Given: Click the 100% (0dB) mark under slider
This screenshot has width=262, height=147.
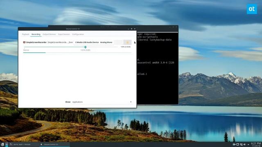Looking at the screenshot, I should [86, 50].
